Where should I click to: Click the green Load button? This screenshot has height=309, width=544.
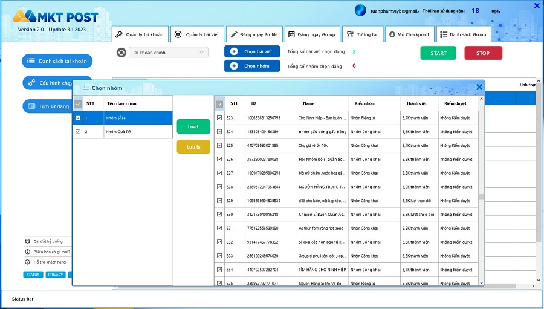pos(193,127)
